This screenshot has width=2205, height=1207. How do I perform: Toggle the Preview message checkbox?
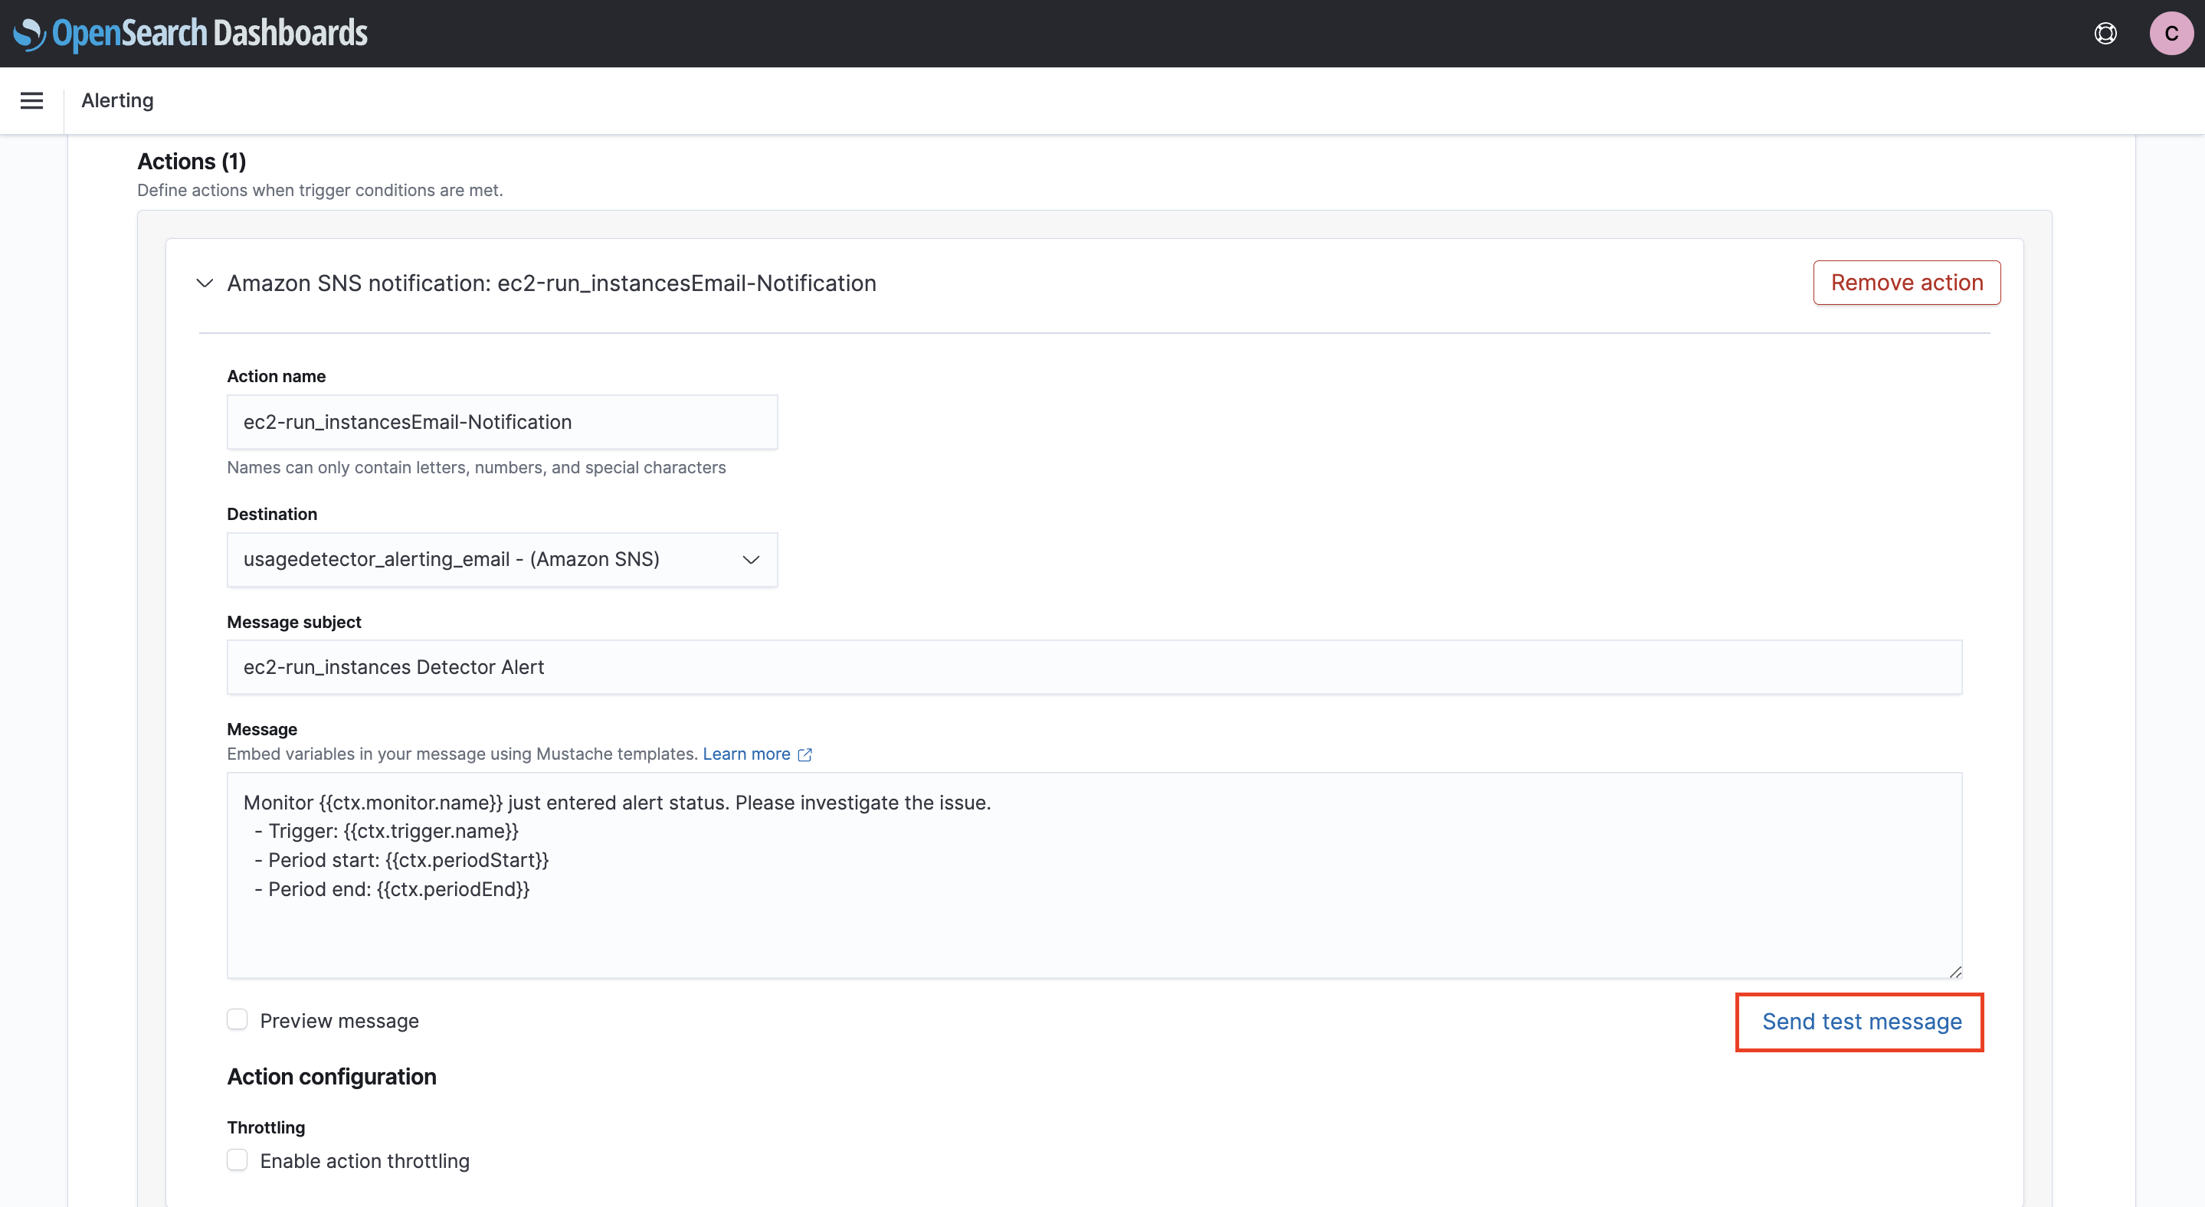click(237, 1019)
